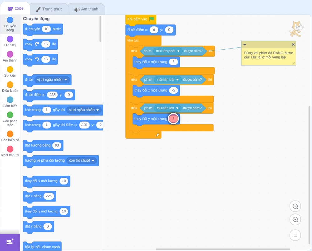The width and height of the screenshot is (312, 251).
Task: Click the 10 field in di chuyển block
Action: (46, 29)
